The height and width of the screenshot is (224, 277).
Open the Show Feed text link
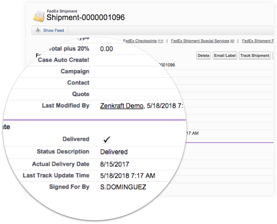[53, 31]
